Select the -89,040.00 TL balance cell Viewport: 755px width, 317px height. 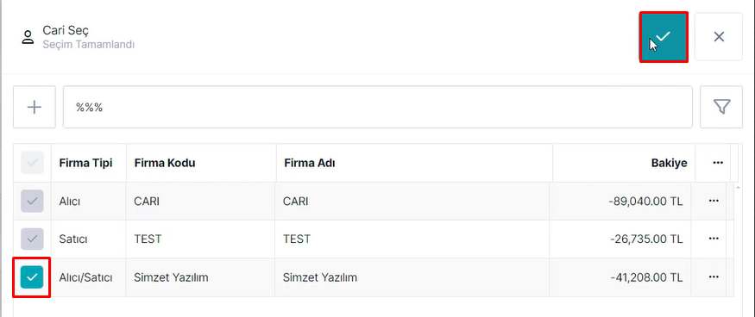click(x=620, y=201)
